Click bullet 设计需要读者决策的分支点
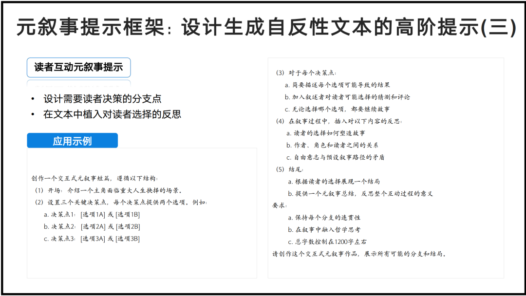Viewport: 526px width, 296px height. pyautogui.click(x=102, y=99)
